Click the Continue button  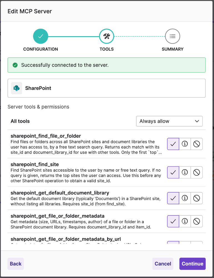point(192,264)
